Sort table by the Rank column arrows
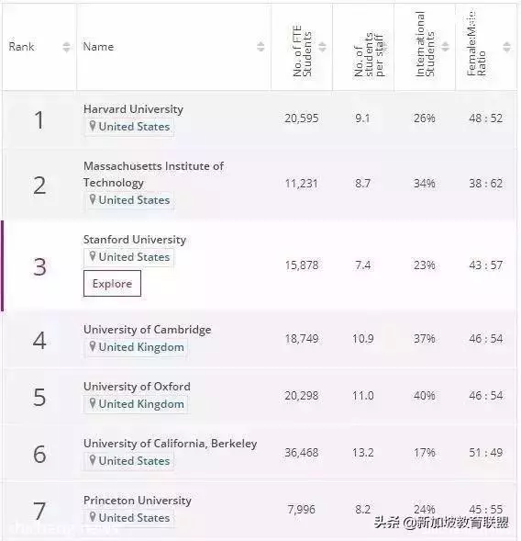 66,47
